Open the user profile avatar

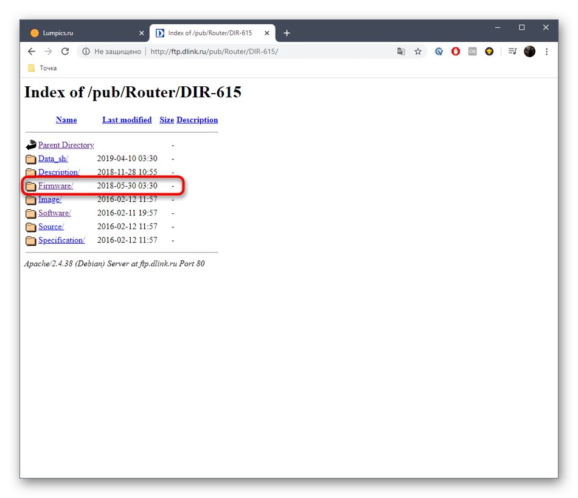530,52
